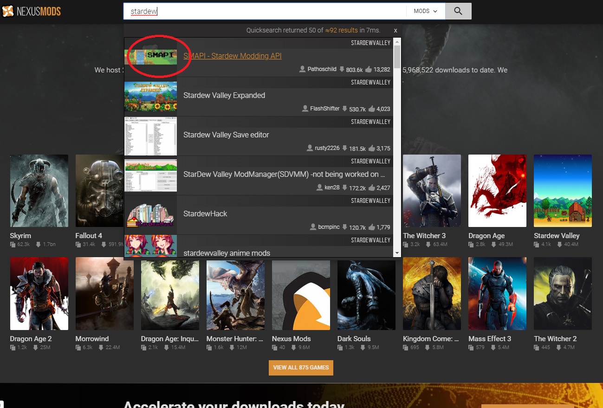Image resolution: width=603 pixels, height=408 pixels.
Task: Click the results scrollbar down arrow
Action: pyautogui.click(x=397, y=253)
